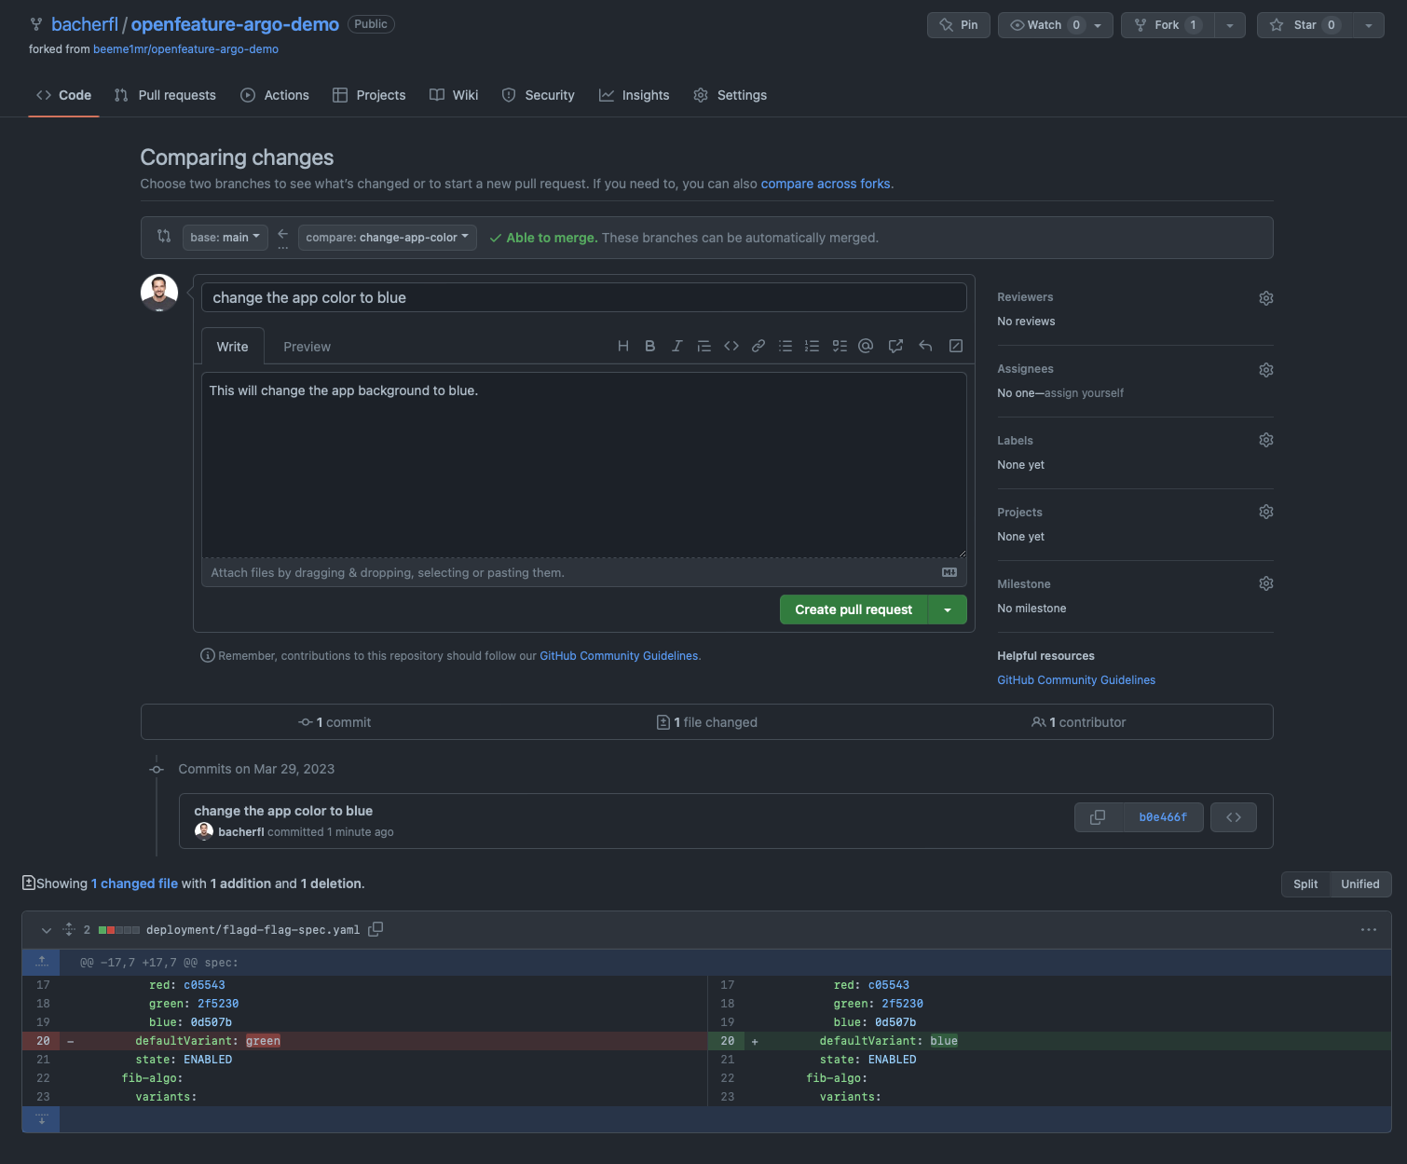Click assign yourself link
Image resolution: width=1407 pixels, height=1164 pixels.
1084,393
